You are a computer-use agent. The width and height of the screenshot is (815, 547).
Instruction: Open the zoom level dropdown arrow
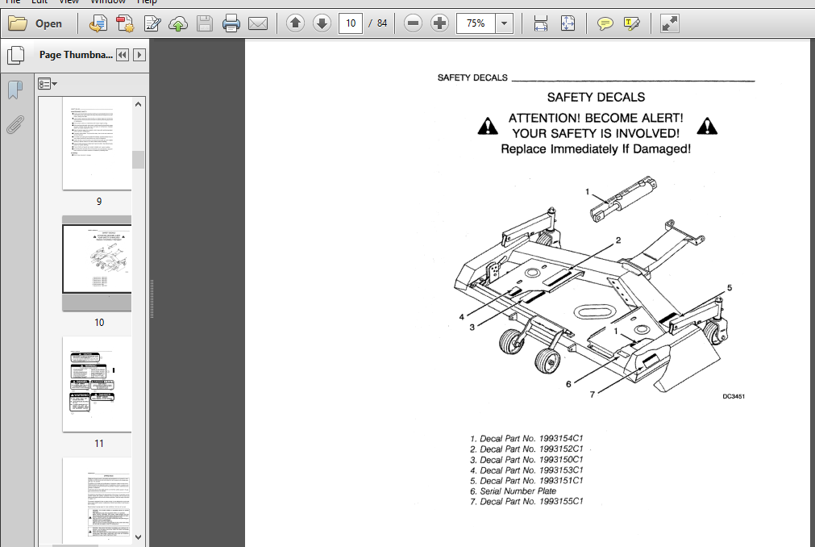click(504, 23)
